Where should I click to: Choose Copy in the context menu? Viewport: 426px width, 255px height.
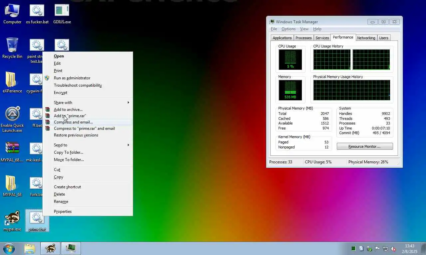click(x=88, y=177)
